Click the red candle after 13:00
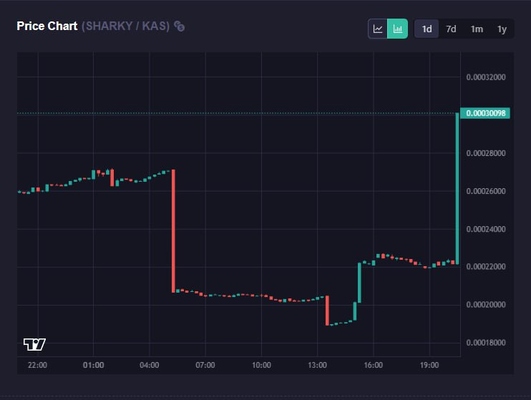The height and width of the screenshot is (400, 531). [x=327, y=311]
